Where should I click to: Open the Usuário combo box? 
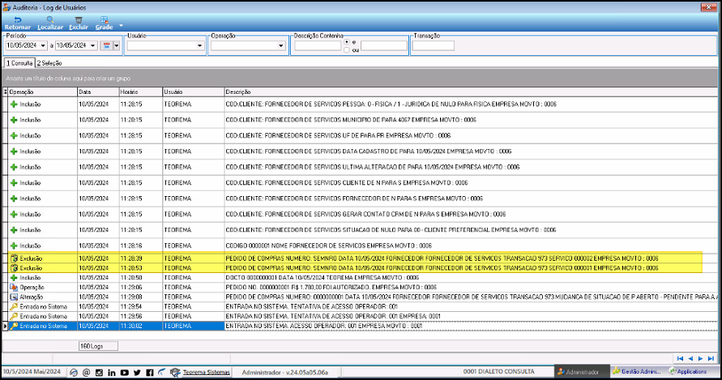click(166, 45)
